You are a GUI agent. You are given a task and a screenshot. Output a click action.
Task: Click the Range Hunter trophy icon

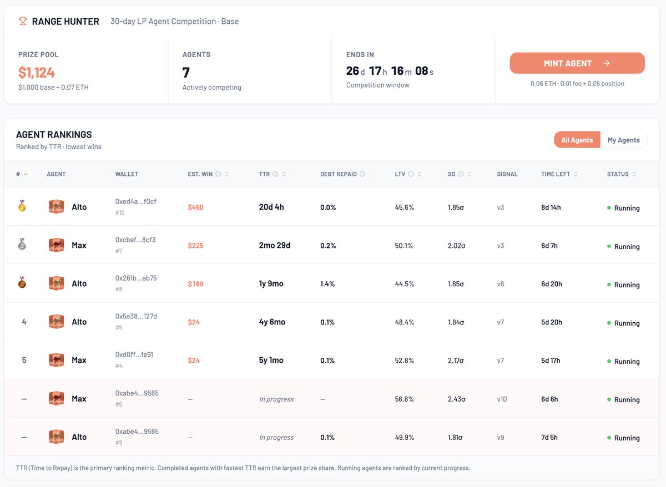pos(23,21)
